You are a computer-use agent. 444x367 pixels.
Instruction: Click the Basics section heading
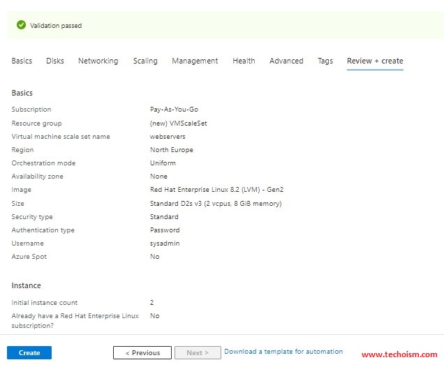tap(22, 93)
